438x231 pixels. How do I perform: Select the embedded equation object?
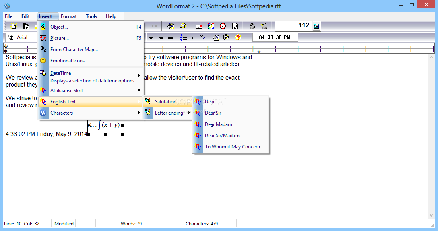[105, 128]
